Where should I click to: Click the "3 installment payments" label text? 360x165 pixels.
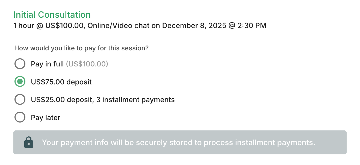[x=135, y=100]
